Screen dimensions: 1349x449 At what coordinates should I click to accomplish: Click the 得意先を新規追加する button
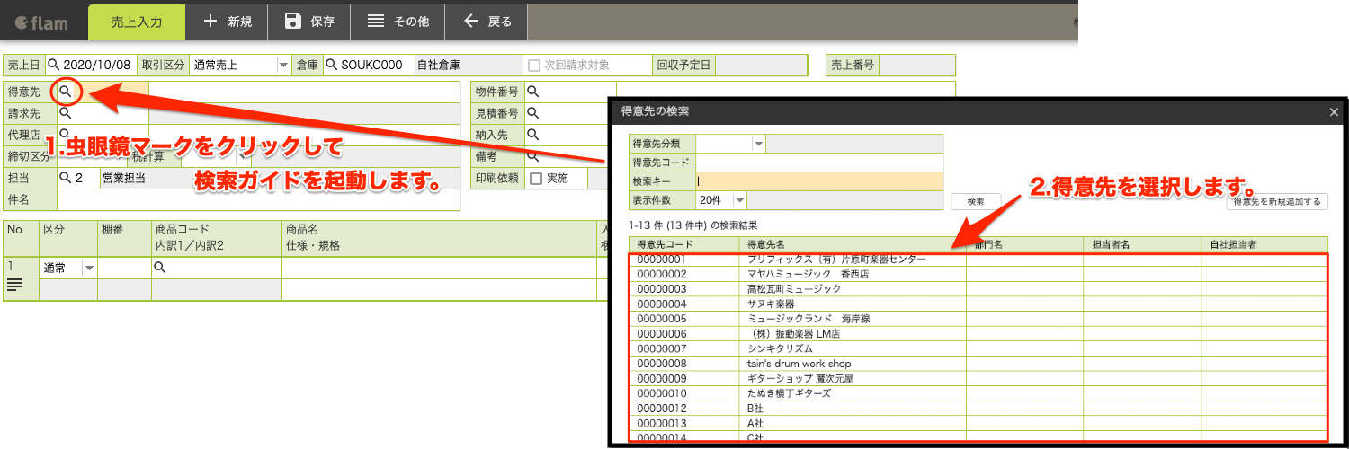click(x=1277, y=201)
